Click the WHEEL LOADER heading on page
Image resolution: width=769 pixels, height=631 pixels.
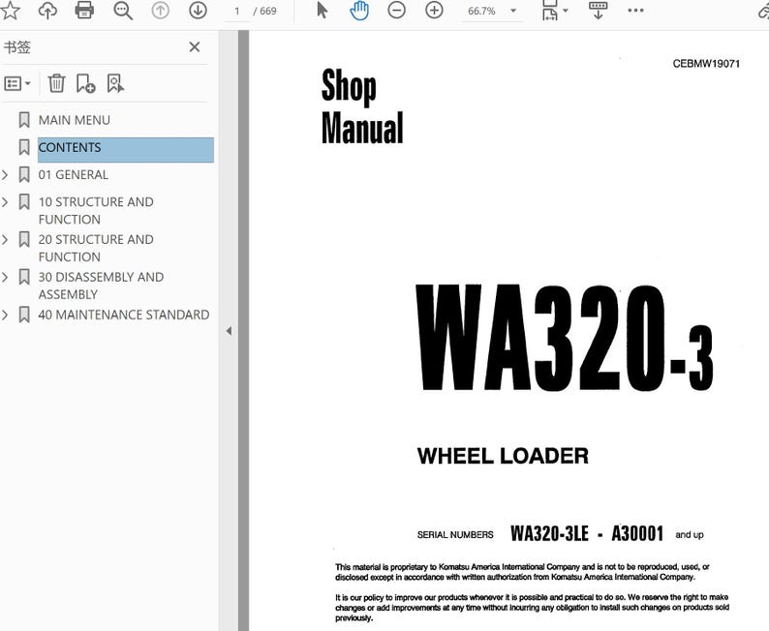[x=503, y=456]
